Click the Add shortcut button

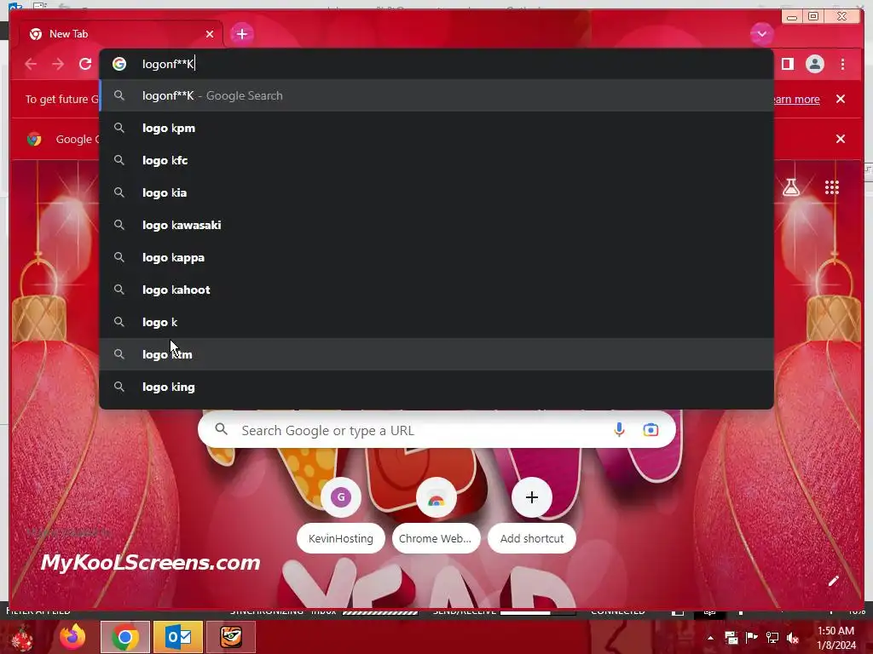coord(532,515)
